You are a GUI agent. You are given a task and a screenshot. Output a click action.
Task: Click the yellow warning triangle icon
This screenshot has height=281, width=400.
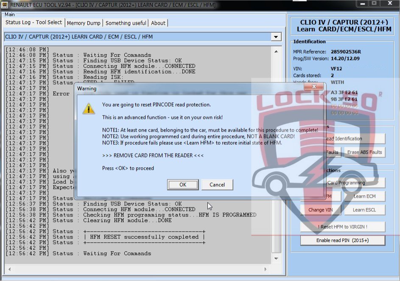tap(89, 108)
